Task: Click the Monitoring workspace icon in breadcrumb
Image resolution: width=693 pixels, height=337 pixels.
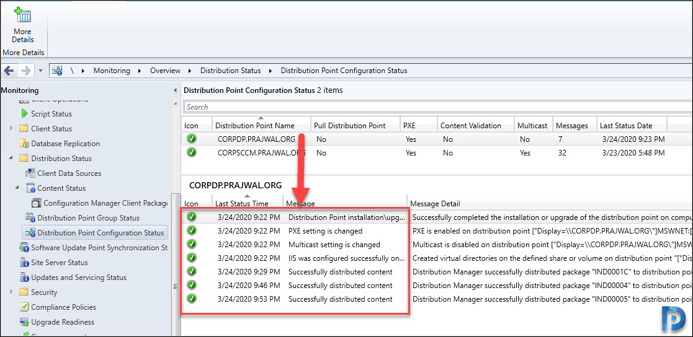Action: click(x=57, y=71)
